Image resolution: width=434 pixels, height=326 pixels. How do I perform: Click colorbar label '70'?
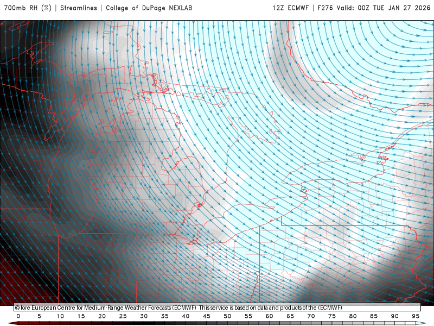click(311, 316)
